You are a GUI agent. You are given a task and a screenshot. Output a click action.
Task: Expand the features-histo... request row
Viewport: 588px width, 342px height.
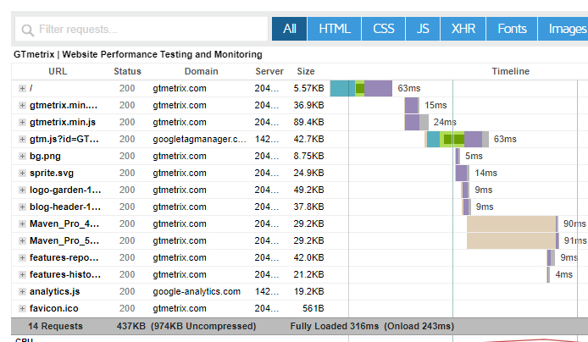[x=22, y=274]
